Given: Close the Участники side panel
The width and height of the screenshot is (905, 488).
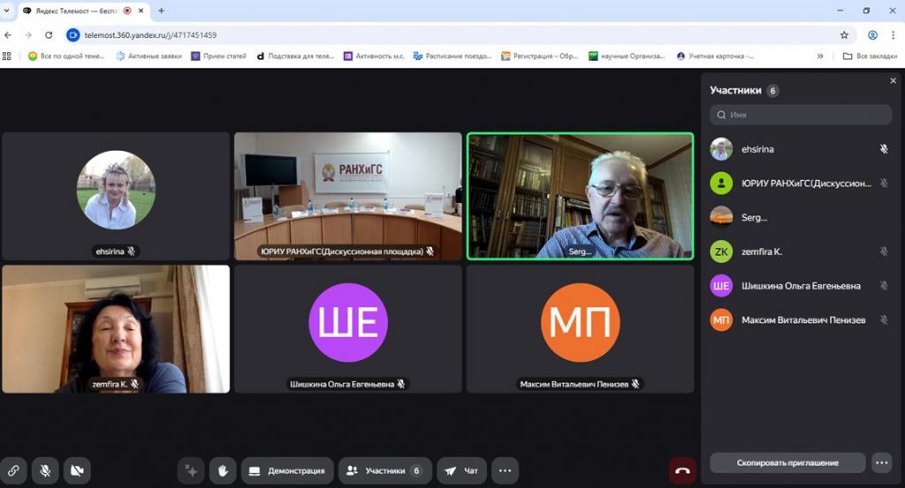Looking at the screenshot, I should (893, 81).
